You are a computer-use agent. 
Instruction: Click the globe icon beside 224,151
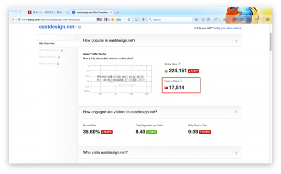166,71
